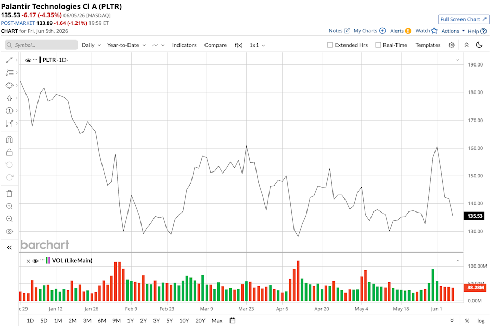Switch axis to percent scale
Screen dimensions: 499x331
coord(467,321)
